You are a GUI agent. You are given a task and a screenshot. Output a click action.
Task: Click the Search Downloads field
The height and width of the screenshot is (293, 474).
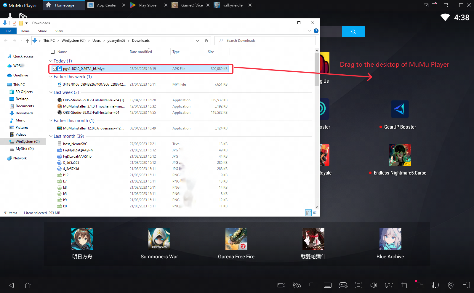(x=265, y=41)
